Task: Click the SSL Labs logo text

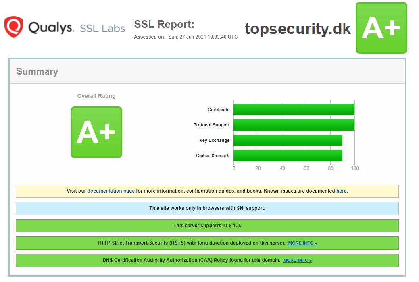Action: [102, 29]
